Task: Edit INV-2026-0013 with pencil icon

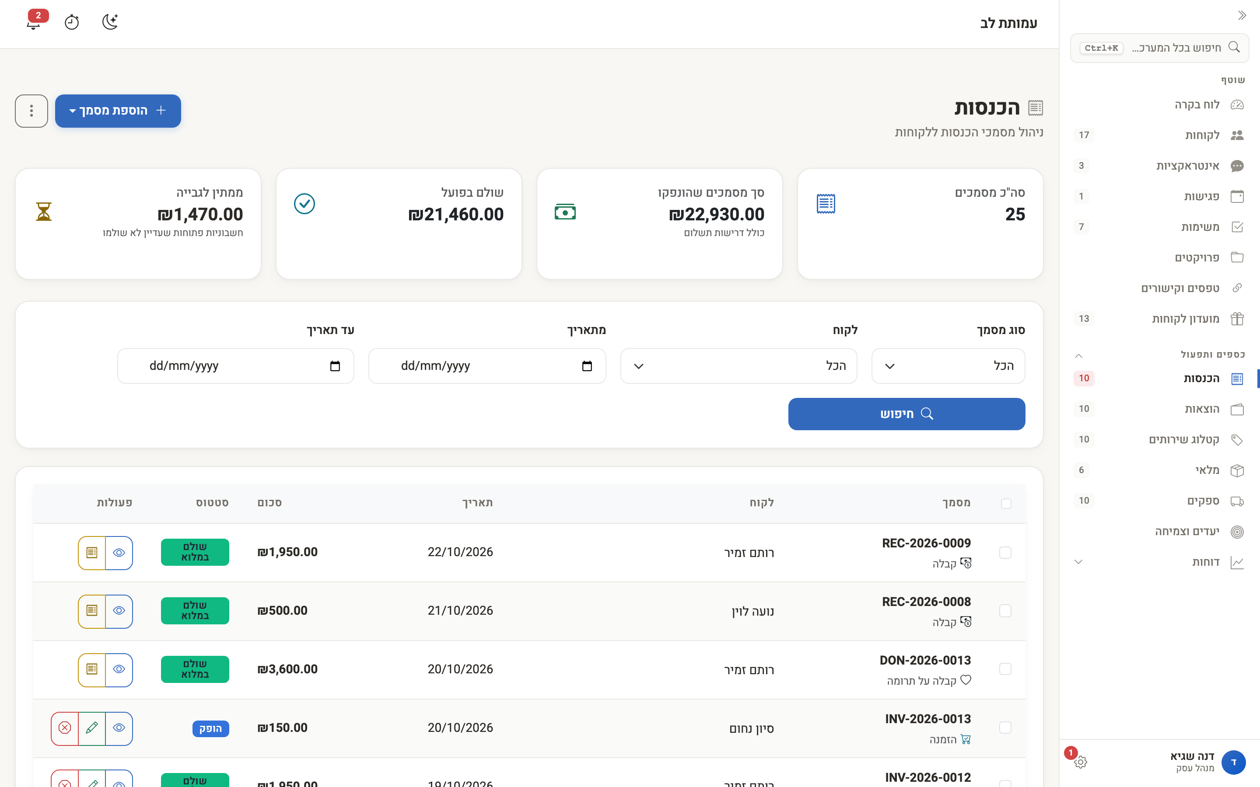Action: (92, 728)
